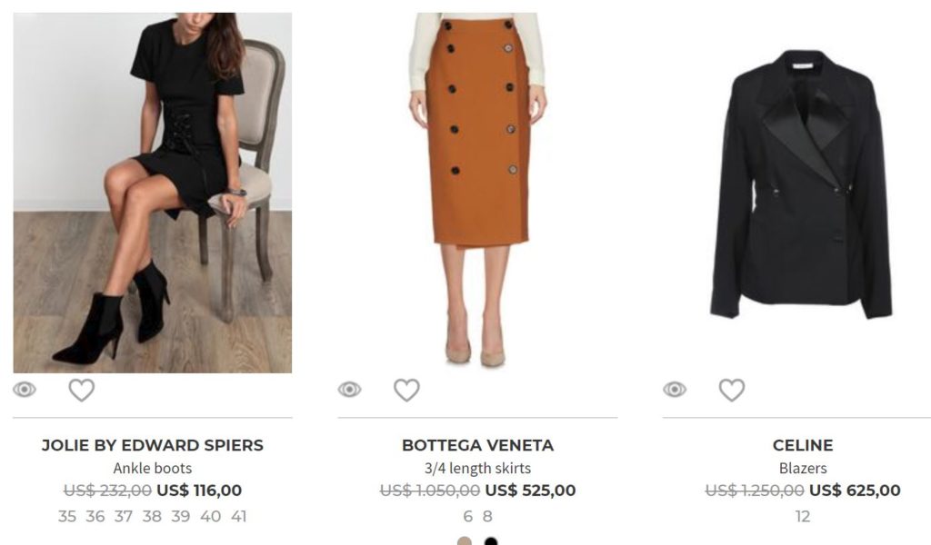
Task: Open quick view for Jolie ankle boots
Action: [25, 390]
